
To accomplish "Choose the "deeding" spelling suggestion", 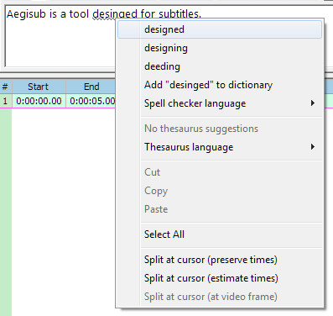I will [x=220, y=66].
